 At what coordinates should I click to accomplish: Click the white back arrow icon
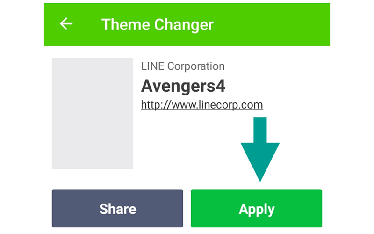coord(66,24)
